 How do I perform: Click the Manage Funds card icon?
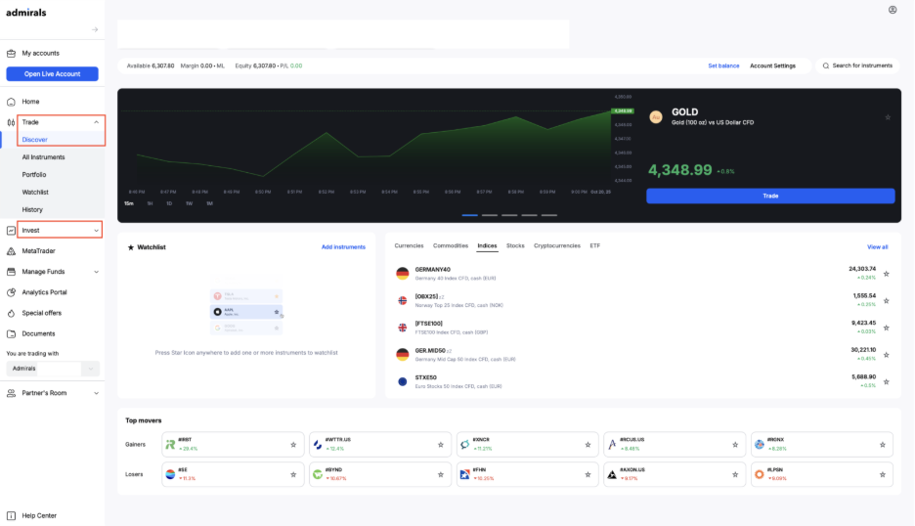tap(11, 272)
